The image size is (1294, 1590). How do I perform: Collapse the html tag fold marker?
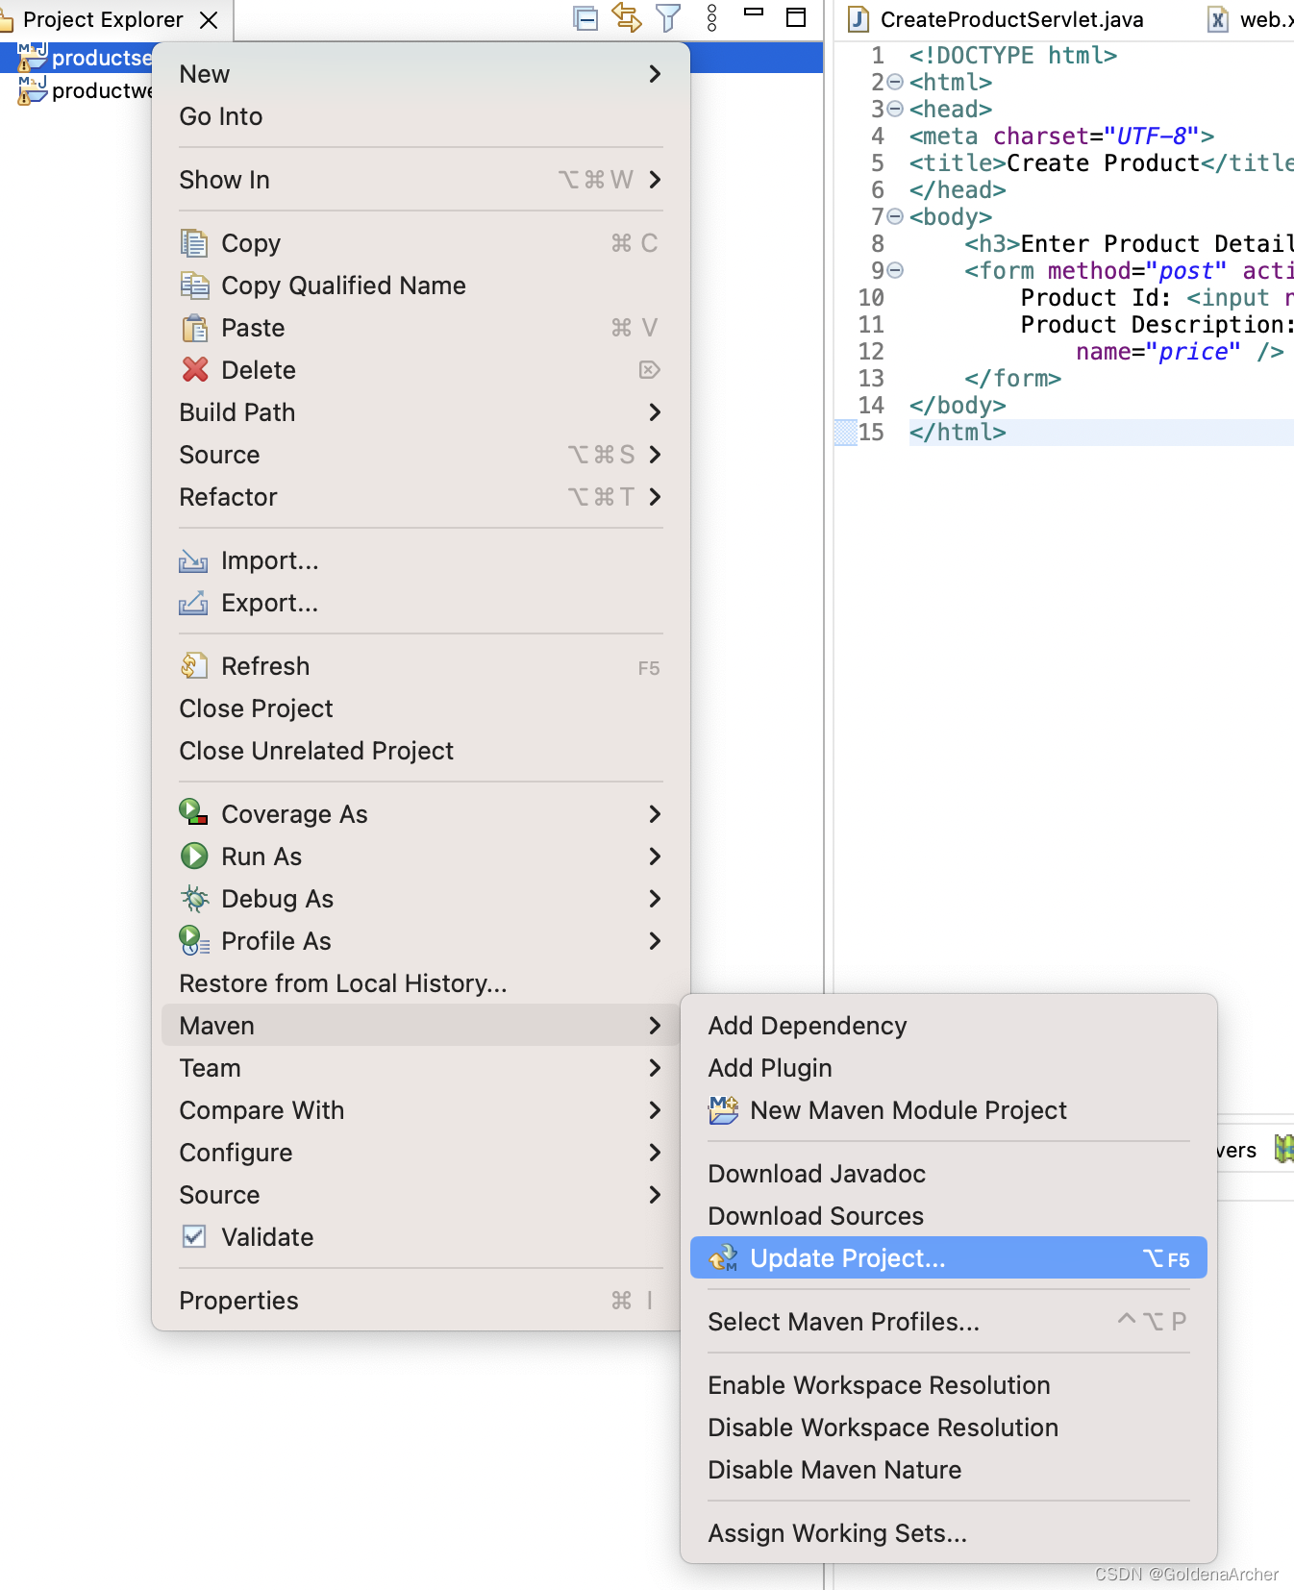(895, 82)
